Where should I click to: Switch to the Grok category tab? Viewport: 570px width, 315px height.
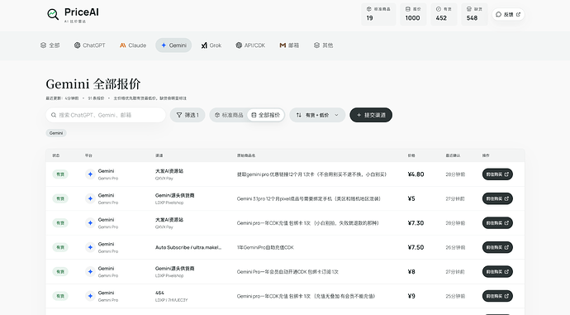click(x=211, y=45)
